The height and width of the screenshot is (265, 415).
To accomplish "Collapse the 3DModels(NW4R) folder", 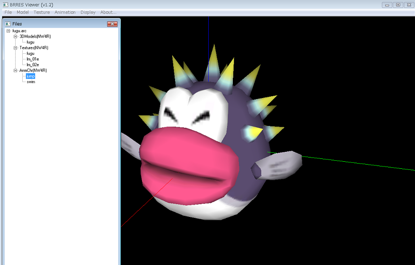I will click(x=15, y=36).
